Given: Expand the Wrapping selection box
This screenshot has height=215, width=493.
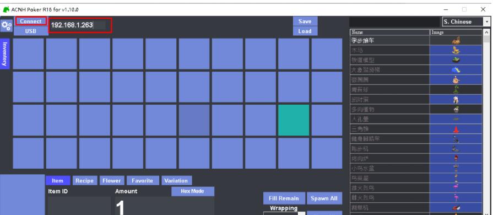Looking at the screenshot, I should coord(284,213).
